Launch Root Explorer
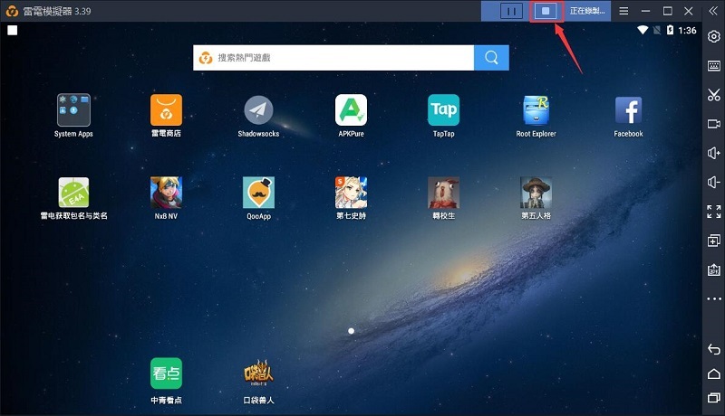This screenshot has height=416, width=725. pos(536,110)
